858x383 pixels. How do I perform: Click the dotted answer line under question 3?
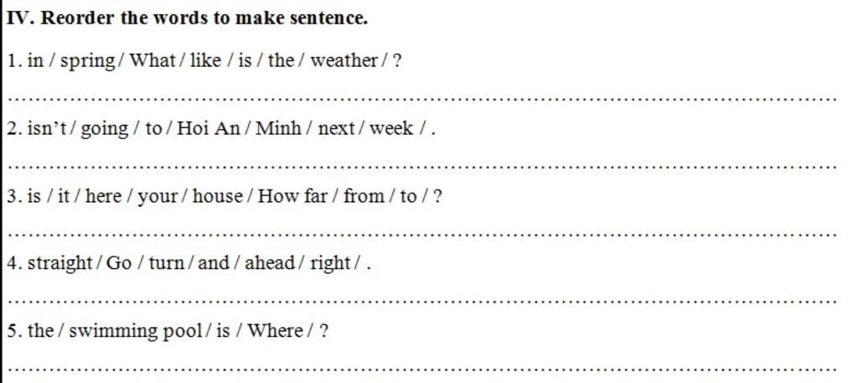[424, 235]
